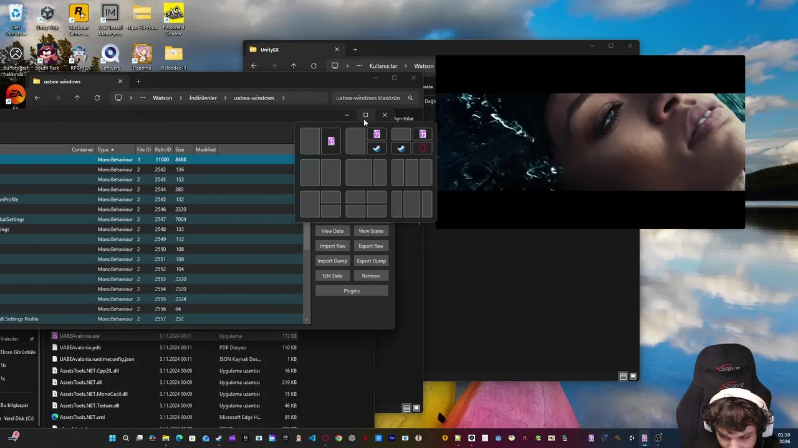
Task: Open the Plugins button
Action: pyautogui.click(x=352, y=291)
